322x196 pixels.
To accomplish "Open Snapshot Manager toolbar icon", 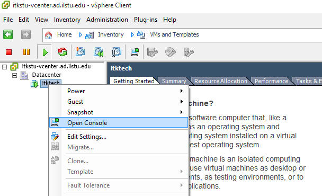I will pos(116,52).
